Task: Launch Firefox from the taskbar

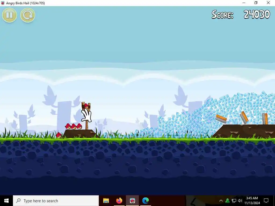Action: coord(119,201)
